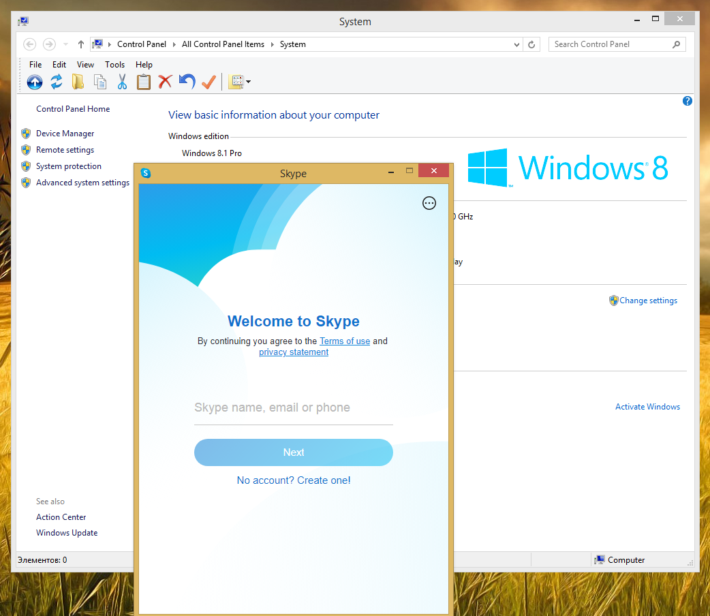Refresh the System window address bar

[x=531, y=44]
